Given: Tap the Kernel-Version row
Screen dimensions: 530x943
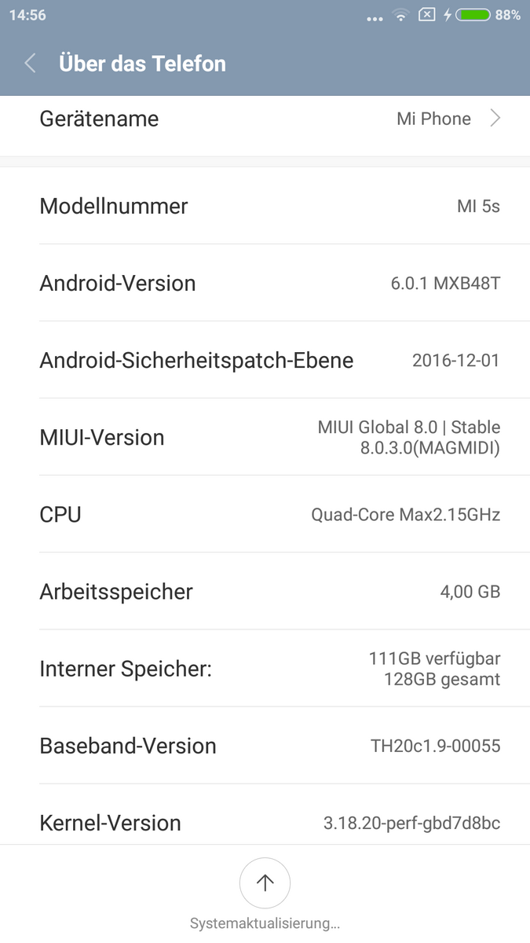Looking at the screenshot, I should pyautogui.click(x=265, y=822).
